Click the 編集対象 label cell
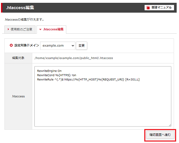 18,58
